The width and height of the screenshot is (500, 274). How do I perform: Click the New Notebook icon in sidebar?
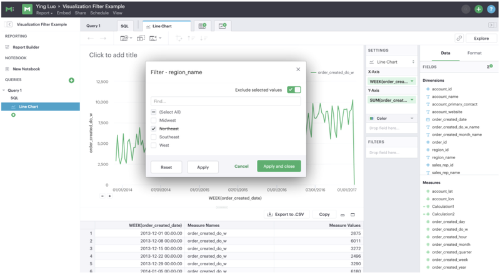pyautogui.click(x=7, y=69)
